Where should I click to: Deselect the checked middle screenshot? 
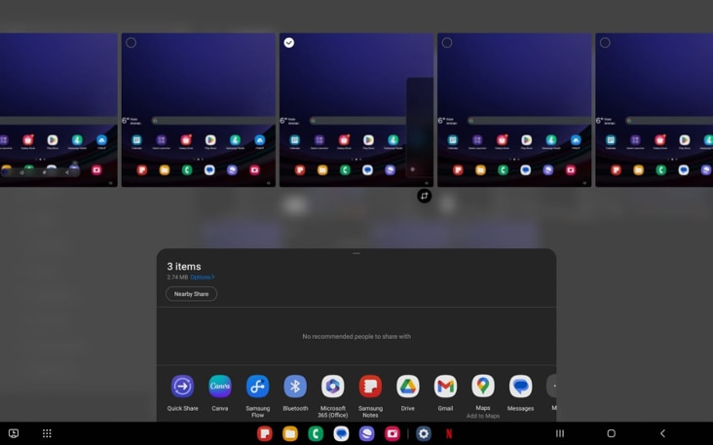point(288,43)
